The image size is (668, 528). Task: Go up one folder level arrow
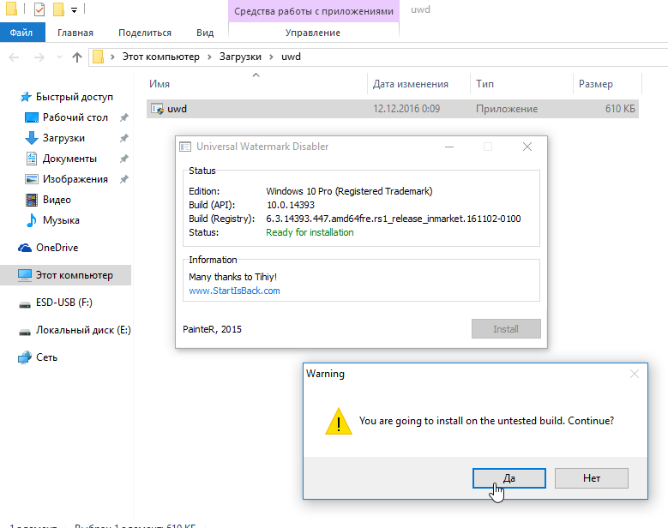(77, 57)
